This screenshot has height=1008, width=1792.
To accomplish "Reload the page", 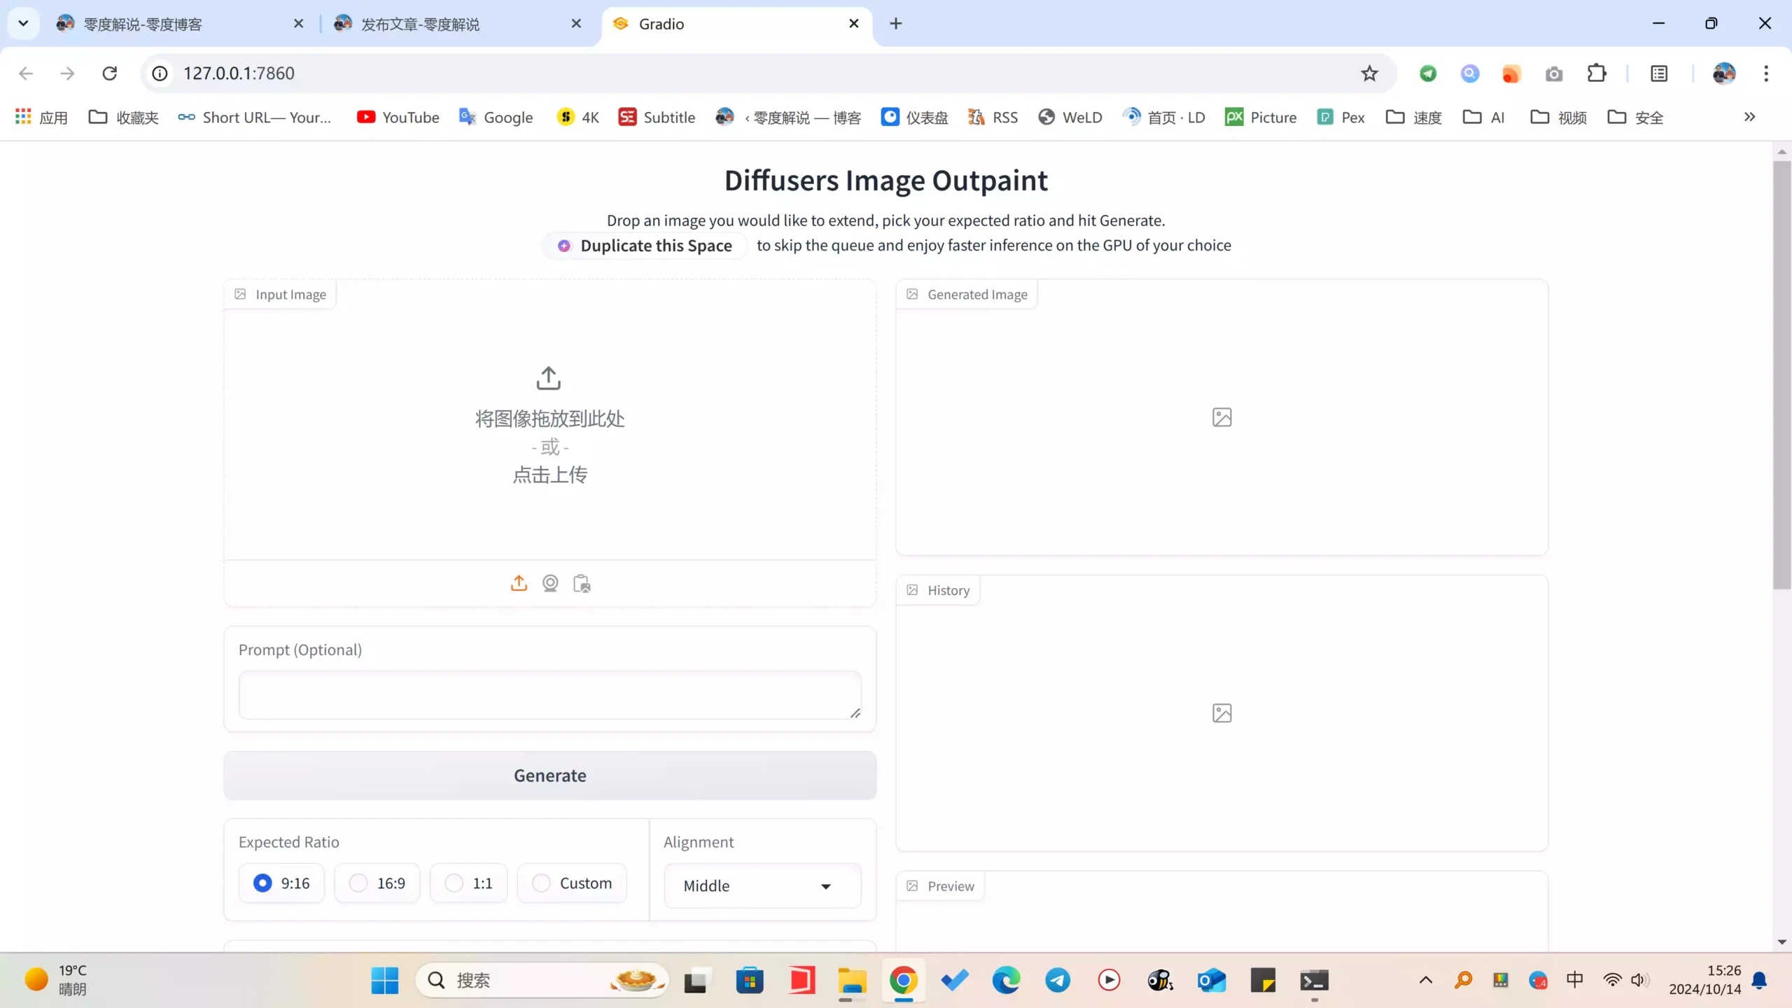I will (110, 73).
